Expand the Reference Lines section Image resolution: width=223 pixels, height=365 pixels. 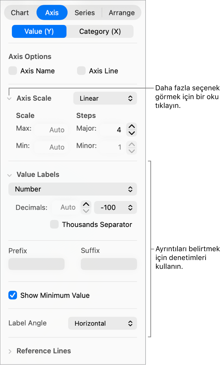[x=10, y=351]
